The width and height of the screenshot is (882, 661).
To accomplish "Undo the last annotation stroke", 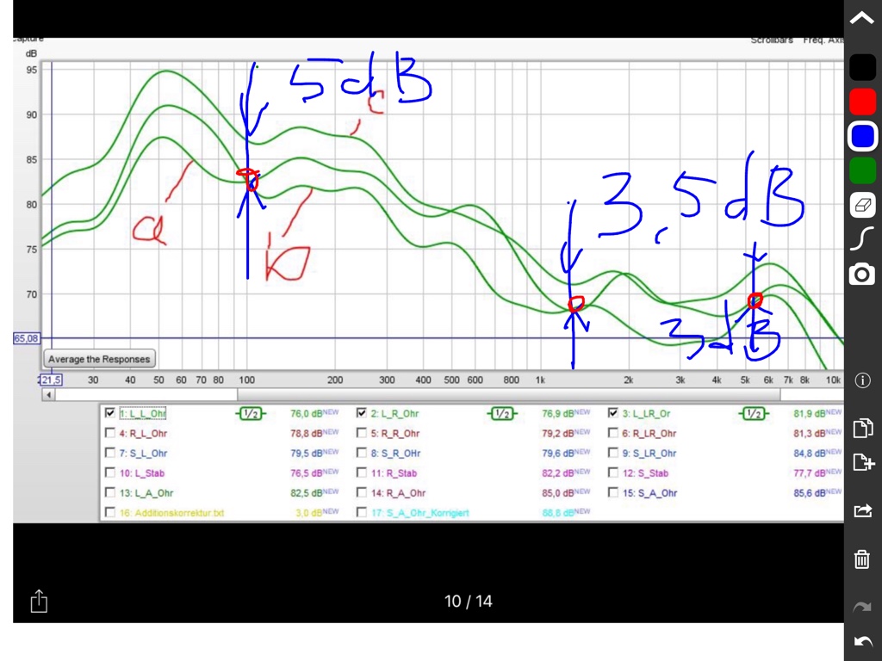I will pos(861,641).
